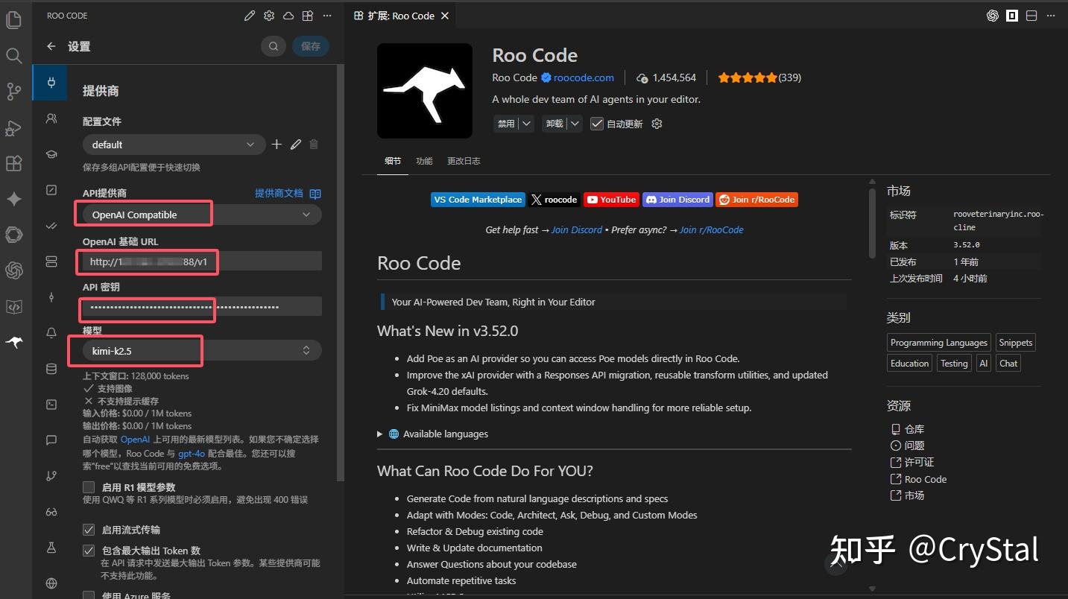The image size is (1068, 599).
Task: Open Source Control view in activity bar
Action: [13, 92]
